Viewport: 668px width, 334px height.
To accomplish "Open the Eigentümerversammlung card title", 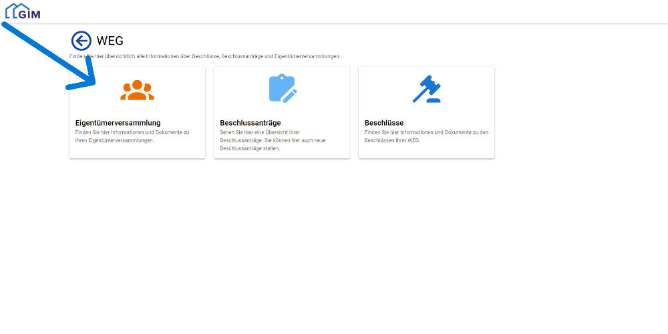I will [x=118, y=123].
